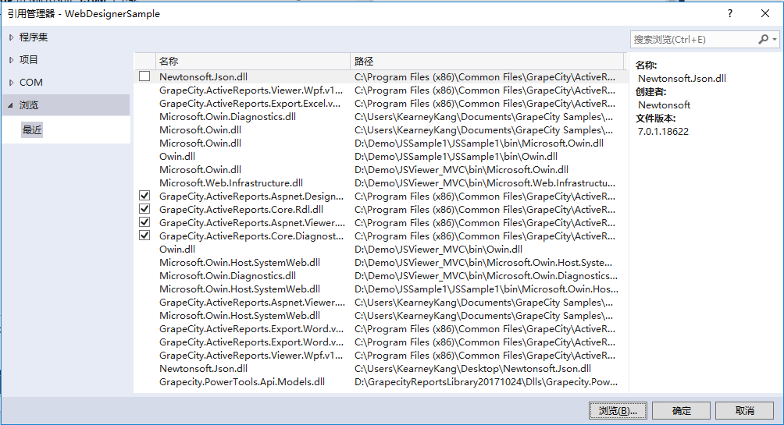Uncheck GrapeCity.ActiveReports.Core.Diagnost checkbox

[144, 236]
